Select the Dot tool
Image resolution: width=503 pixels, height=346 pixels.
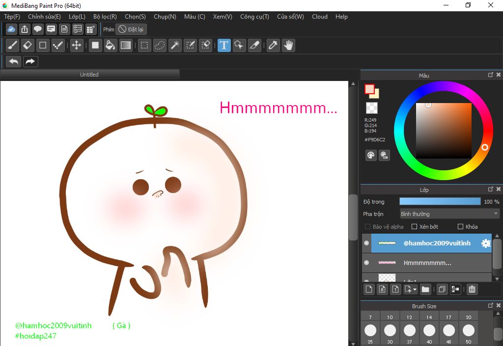[x=58, y=45]
